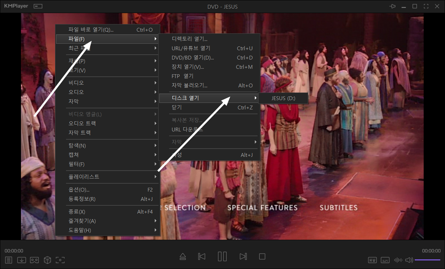Expand the 디스크 열기 submenu arrow

click(x=255, y=98)
